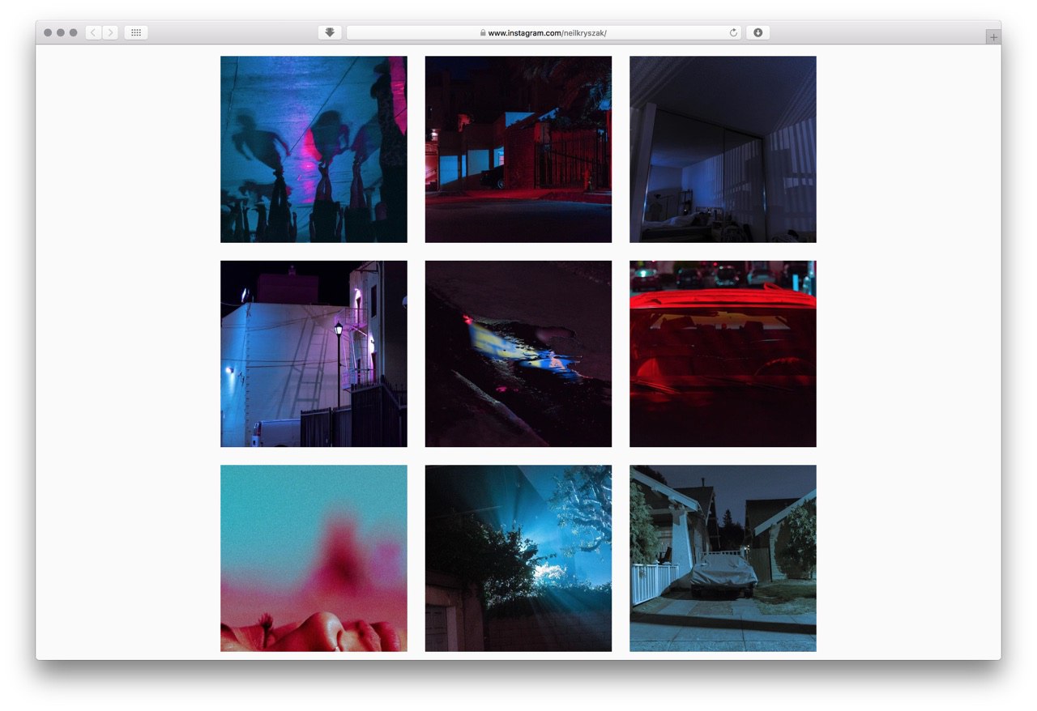Open the Top Sites grid view
The image size is (1037, 711).
coord(136,32)
